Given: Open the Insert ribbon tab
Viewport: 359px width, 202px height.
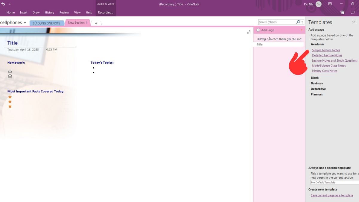Looking at the screenshot, I should pyautogui.click(x=24, y=13).
